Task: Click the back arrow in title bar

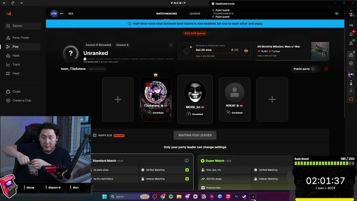Action: [4, 3]
